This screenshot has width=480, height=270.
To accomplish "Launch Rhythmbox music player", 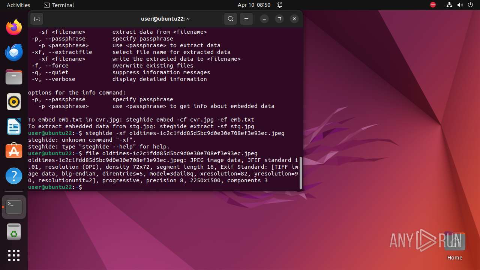I will 14,102.
